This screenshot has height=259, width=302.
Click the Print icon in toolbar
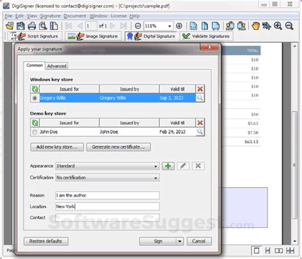[32, 26]
